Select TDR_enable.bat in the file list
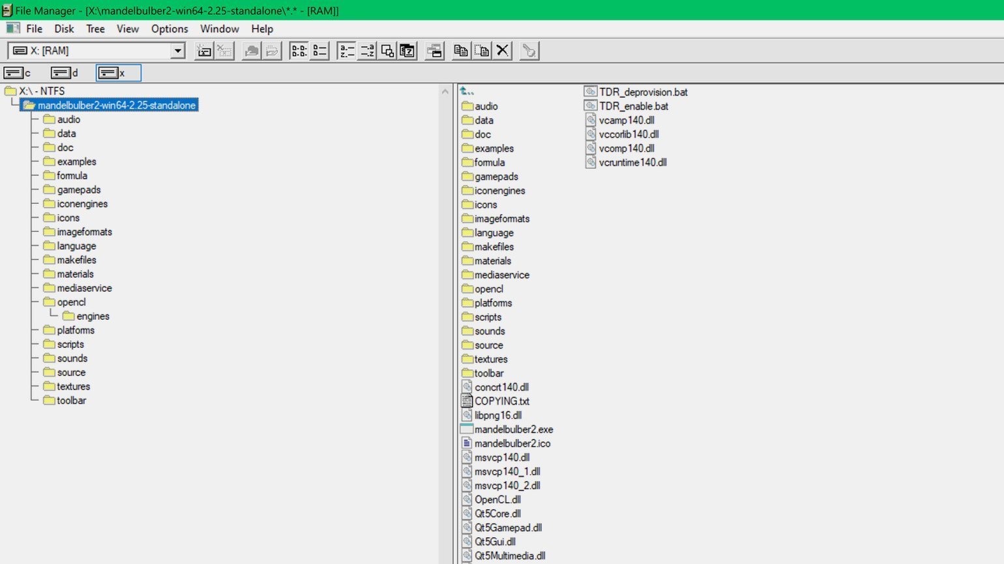 627,106
